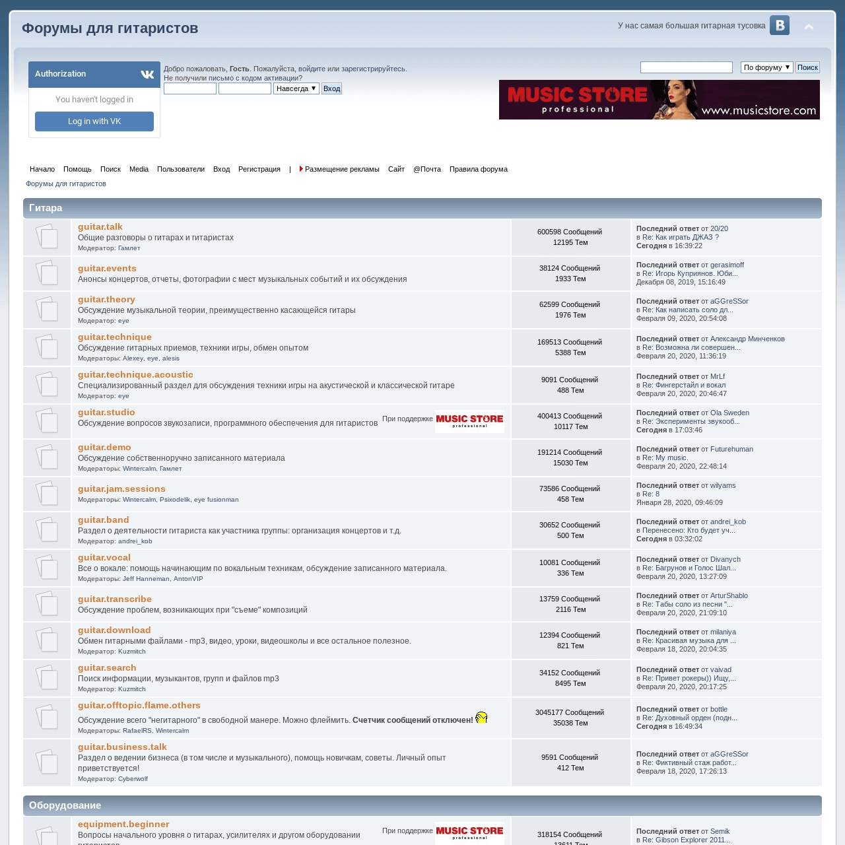Click the folder icon for guitar.jam.sessions
This screenshot has width=845, height=845.
47,494
